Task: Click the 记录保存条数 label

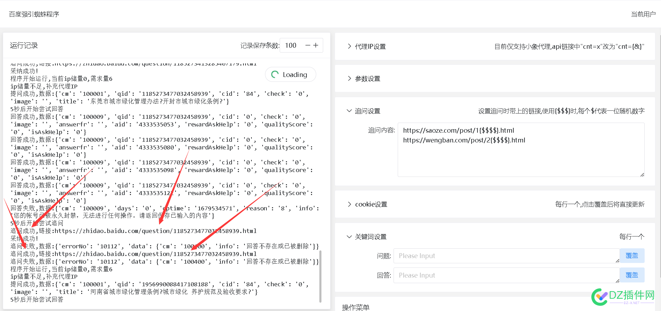Action: pyautogui.click(x=259, y=46)
